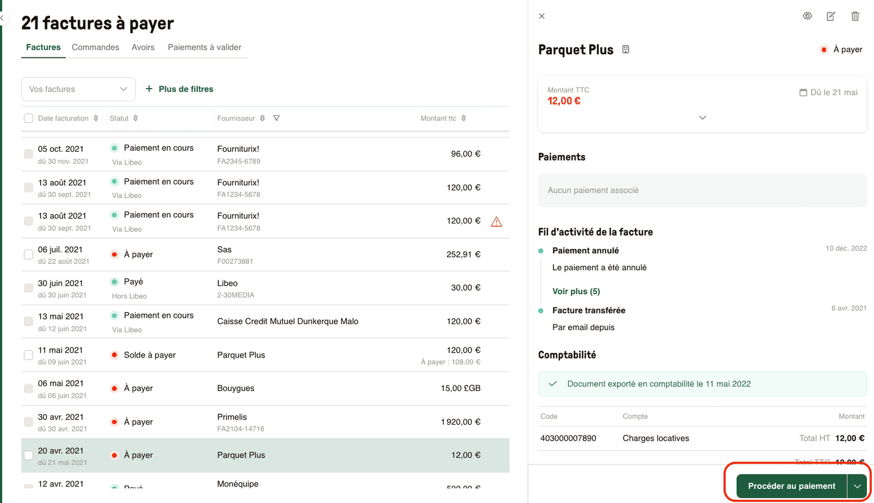The height and width of the screenshot is (503, 874).
Task: Click the Procéder au paiement button
Action: 792,486
